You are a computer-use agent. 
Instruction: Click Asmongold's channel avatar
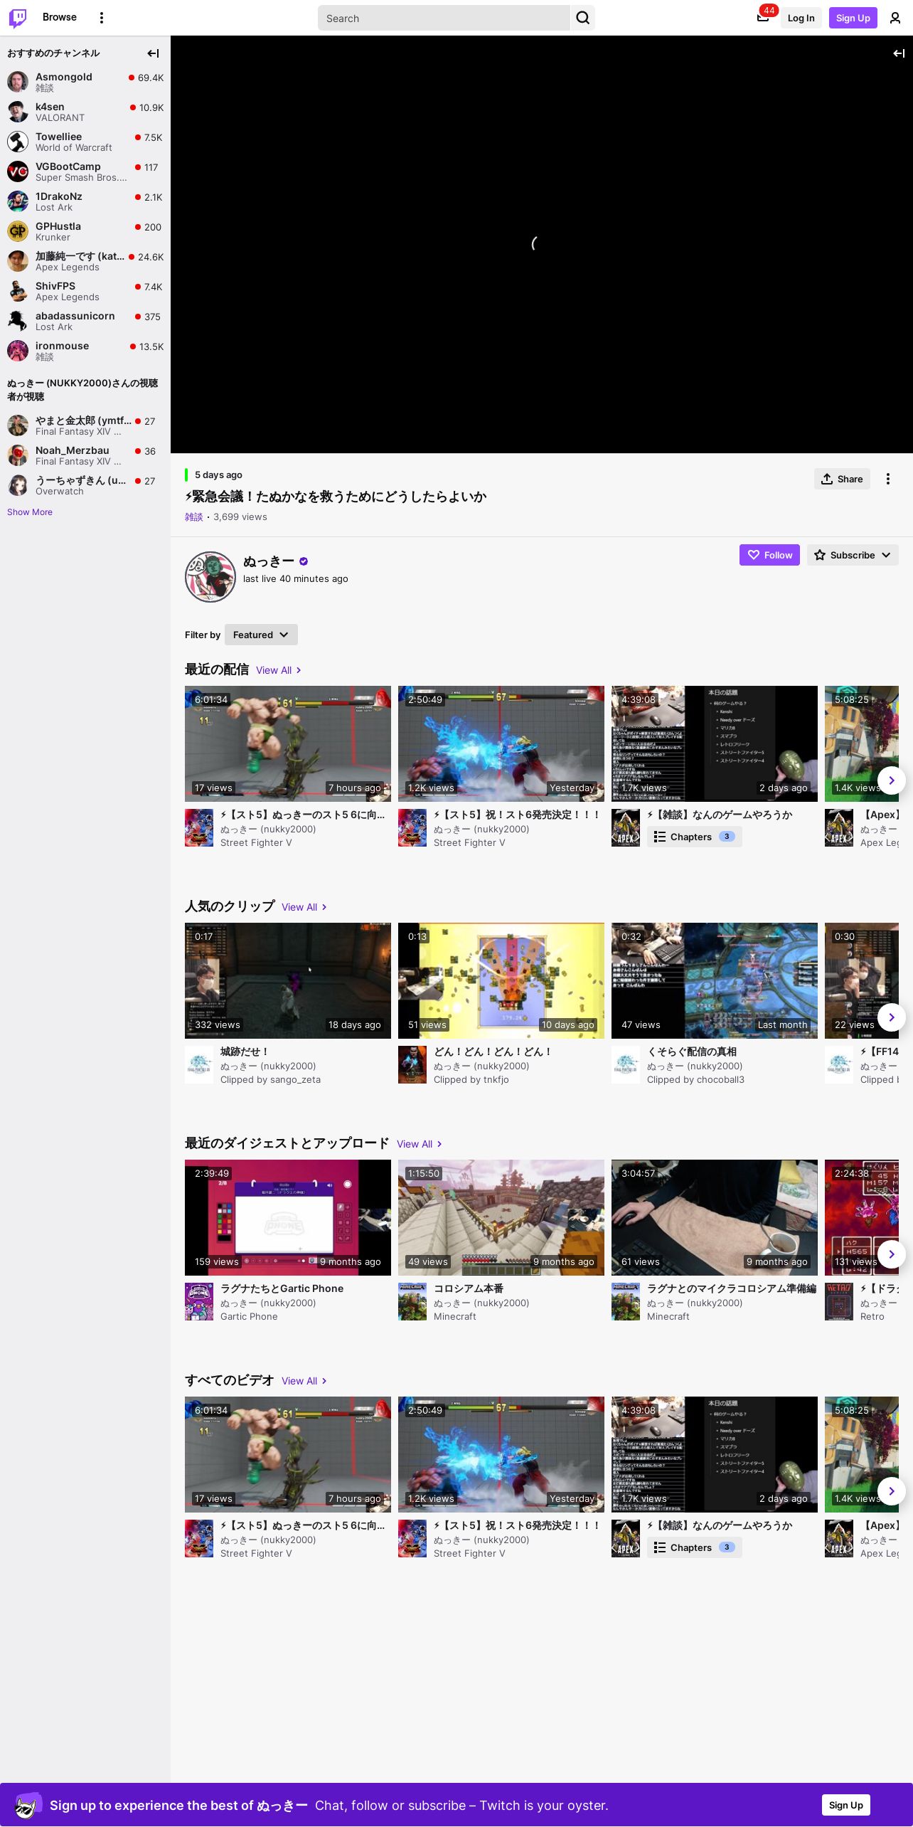point(18,82)
